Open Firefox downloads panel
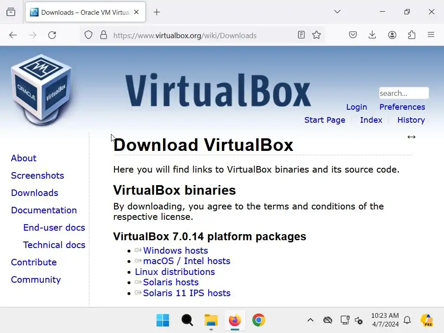This screenshot has width=444, height=333. pyautogui.click(x=372, y=35)
